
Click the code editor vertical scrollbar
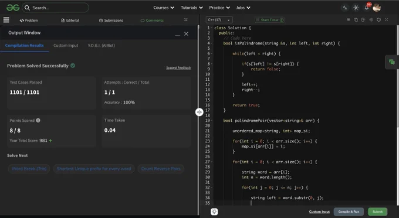(397, 76)
